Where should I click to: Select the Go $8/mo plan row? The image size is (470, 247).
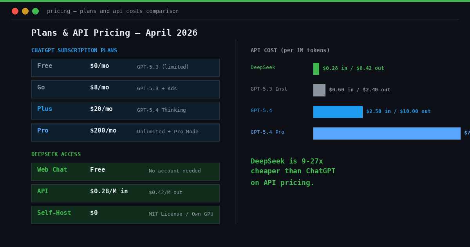125,89
